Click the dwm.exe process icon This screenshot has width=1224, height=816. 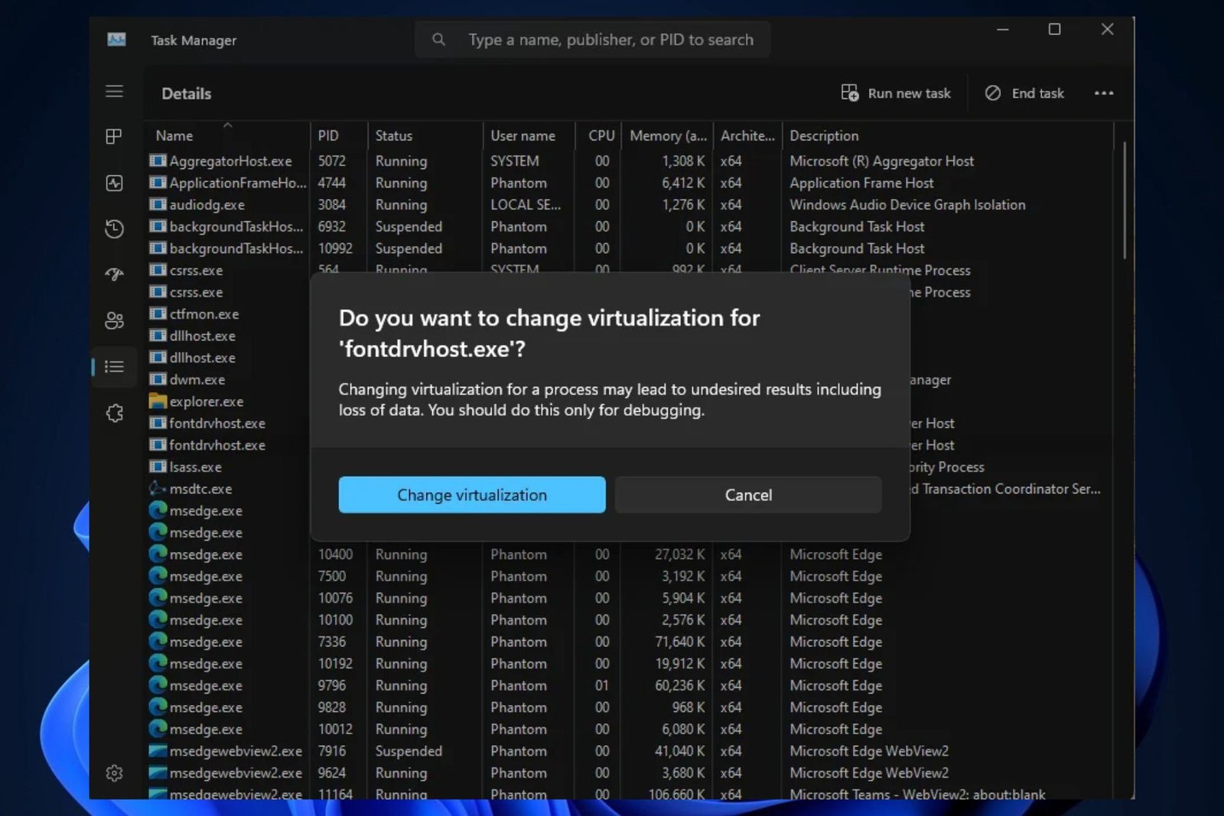pos(158,379)
